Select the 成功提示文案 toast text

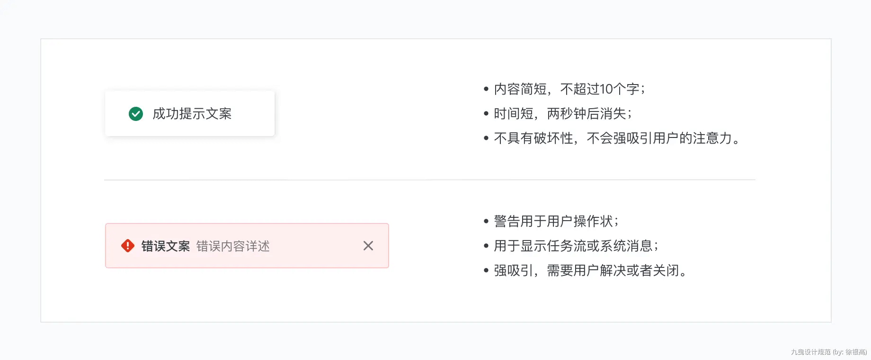pos(192,114)
